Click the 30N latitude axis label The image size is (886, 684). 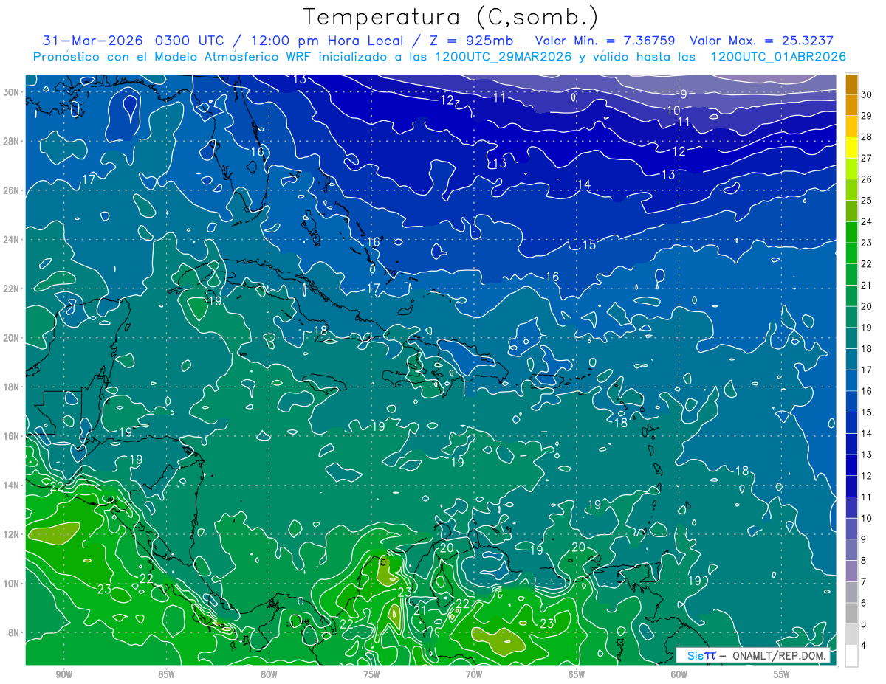coord(12,91)
